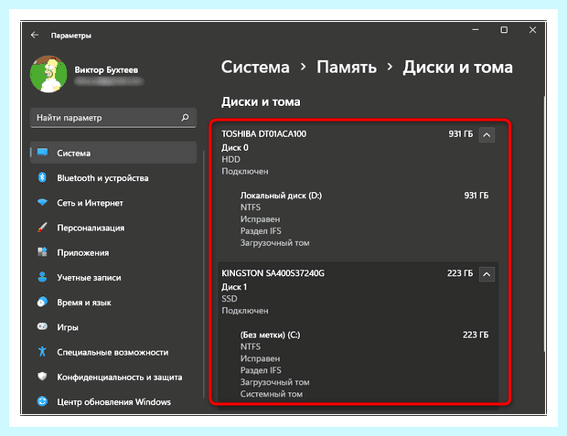Open the Игры gamepad icon
The height and width of the screenshot is (436, 567).
(x=42, y=326)
